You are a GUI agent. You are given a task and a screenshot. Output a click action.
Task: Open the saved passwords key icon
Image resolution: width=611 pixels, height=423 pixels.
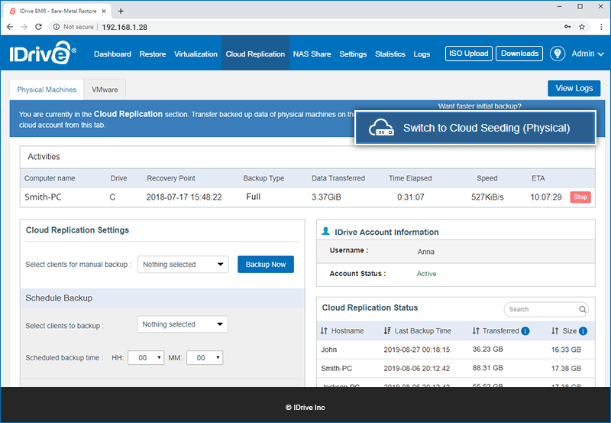coord(567,27)
